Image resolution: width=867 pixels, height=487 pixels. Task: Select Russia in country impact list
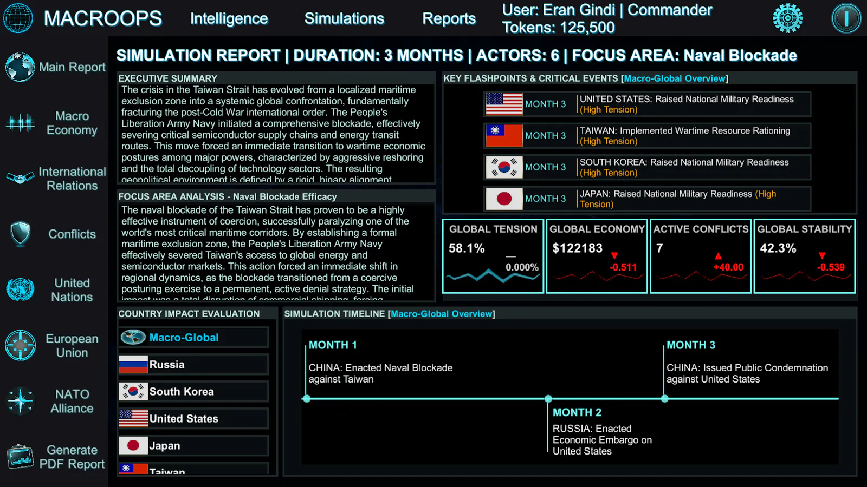pyautogui.click(x=193, y=364)
